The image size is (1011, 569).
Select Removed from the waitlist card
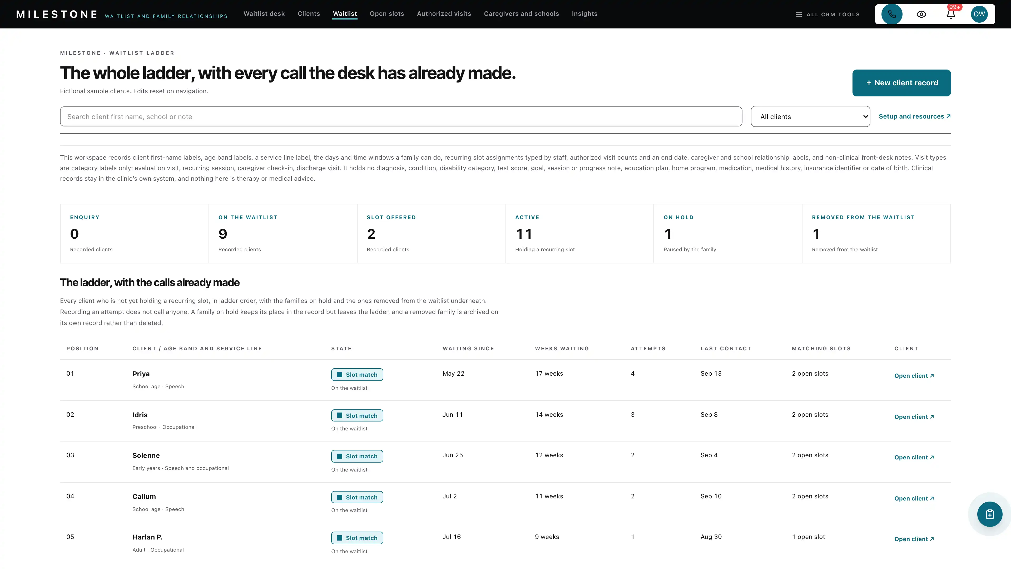[x=876, y=234]
